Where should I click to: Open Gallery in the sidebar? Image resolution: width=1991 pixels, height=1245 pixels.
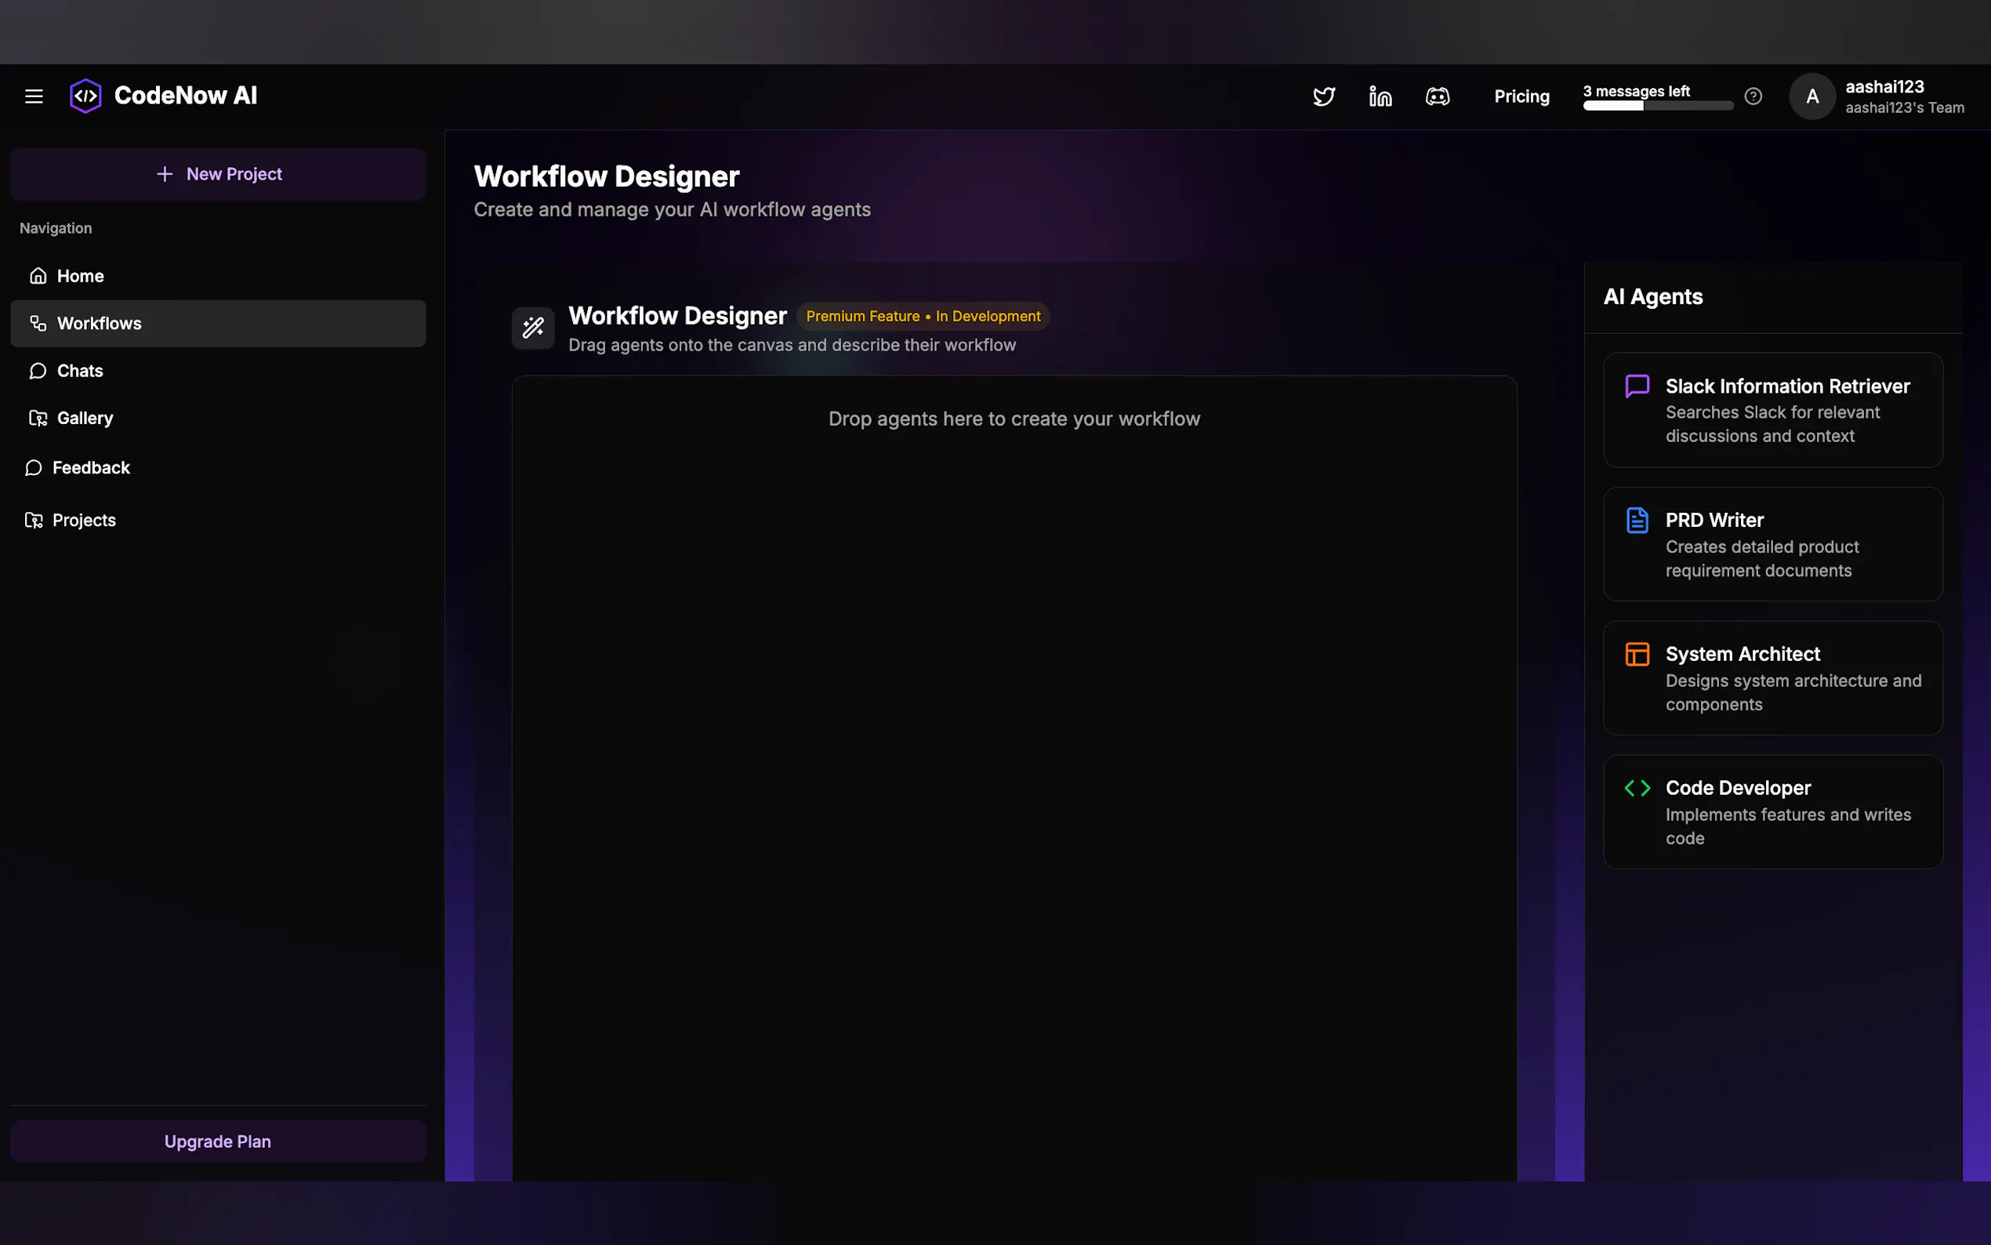(x=84, y=419)
